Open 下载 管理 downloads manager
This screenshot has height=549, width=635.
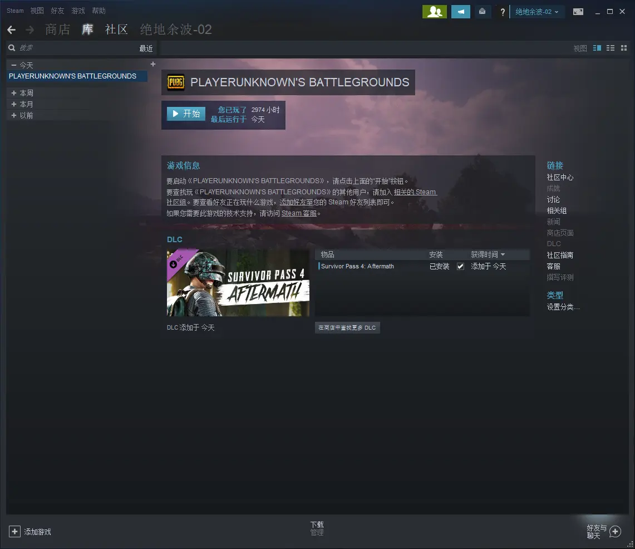point(317,528)
